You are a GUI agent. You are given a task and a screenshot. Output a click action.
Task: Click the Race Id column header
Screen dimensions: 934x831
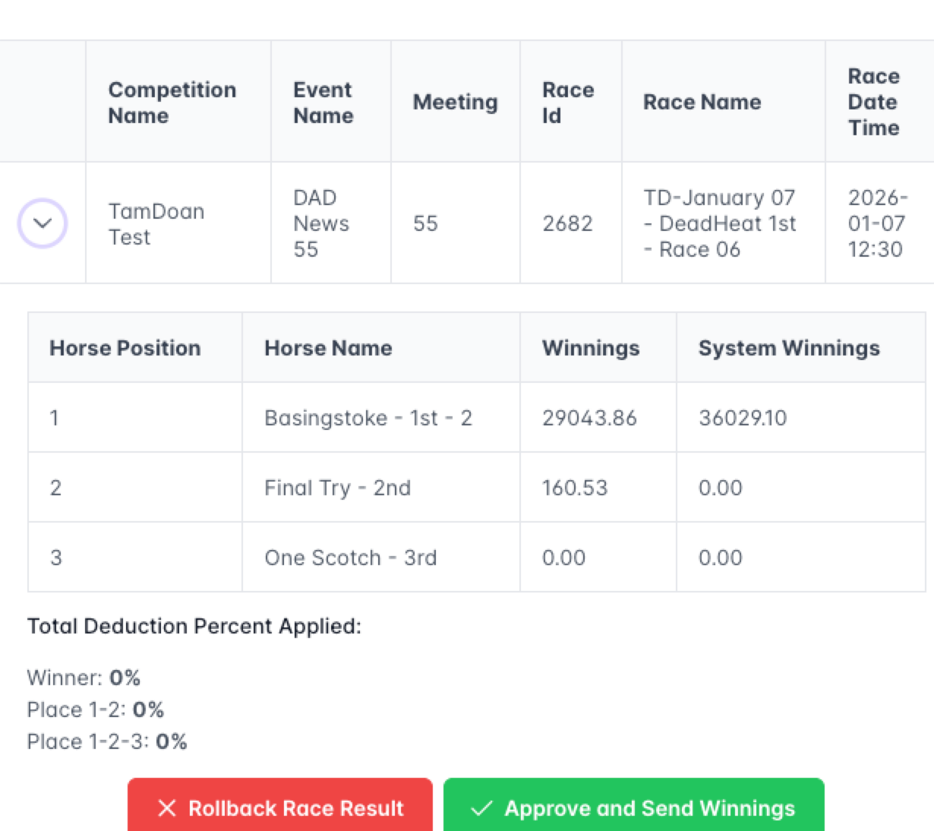(567, 103)
